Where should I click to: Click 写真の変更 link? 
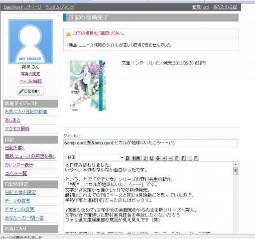point(30,74)
